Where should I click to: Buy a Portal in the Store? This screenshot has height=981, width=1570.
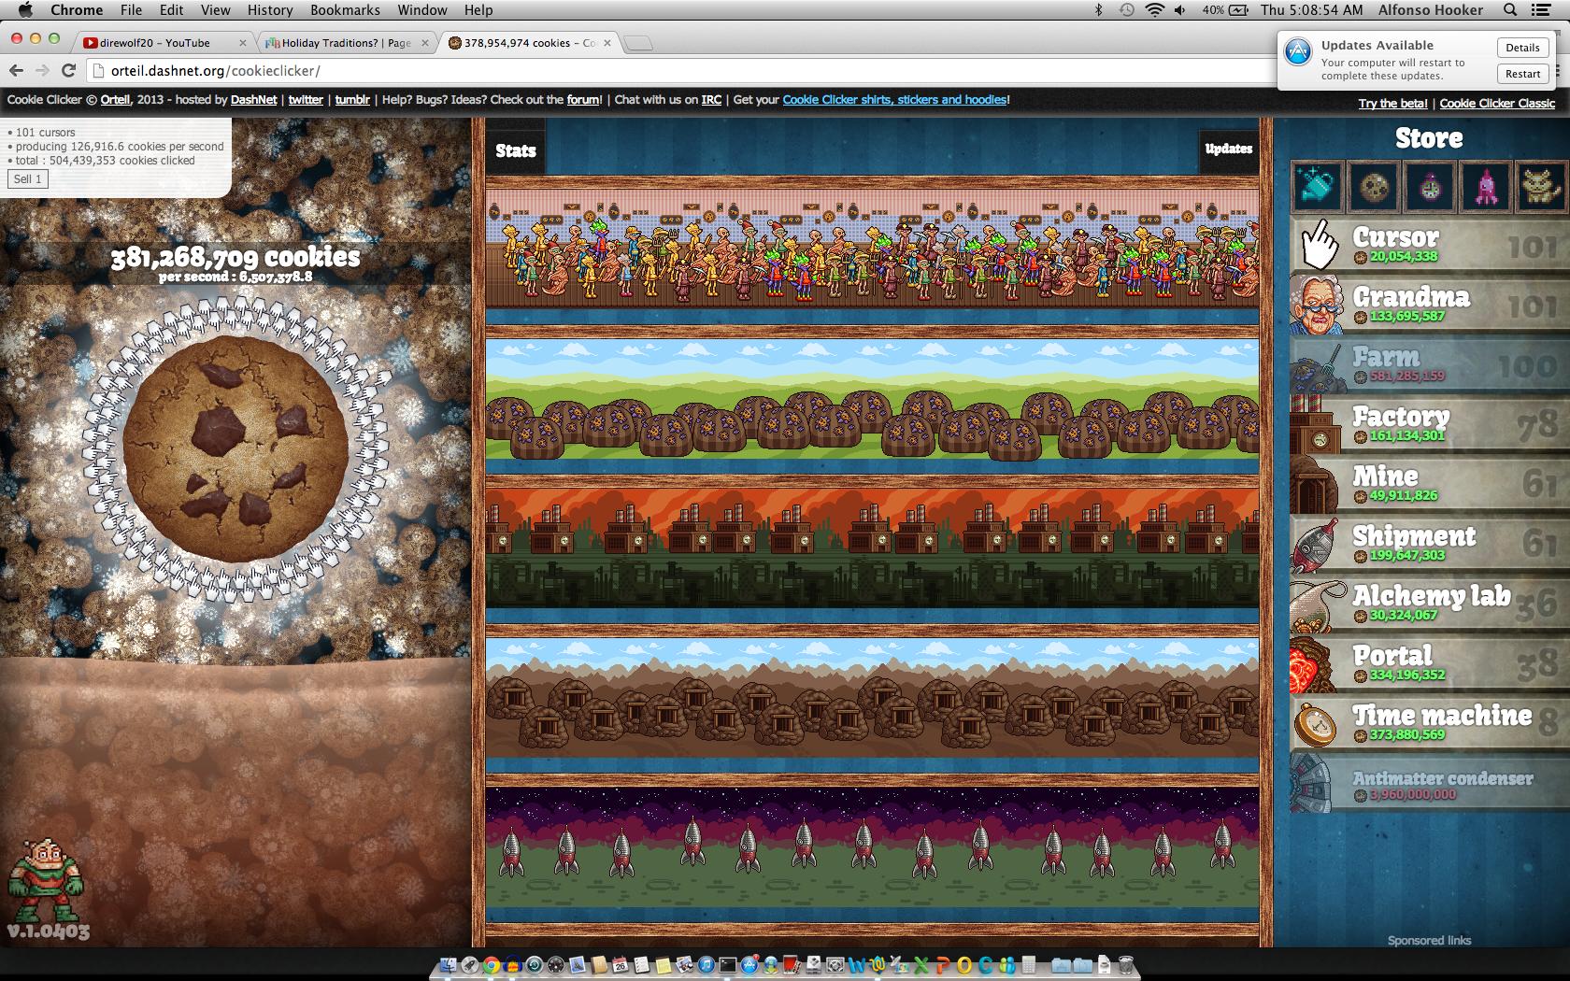click(1430, 663)
